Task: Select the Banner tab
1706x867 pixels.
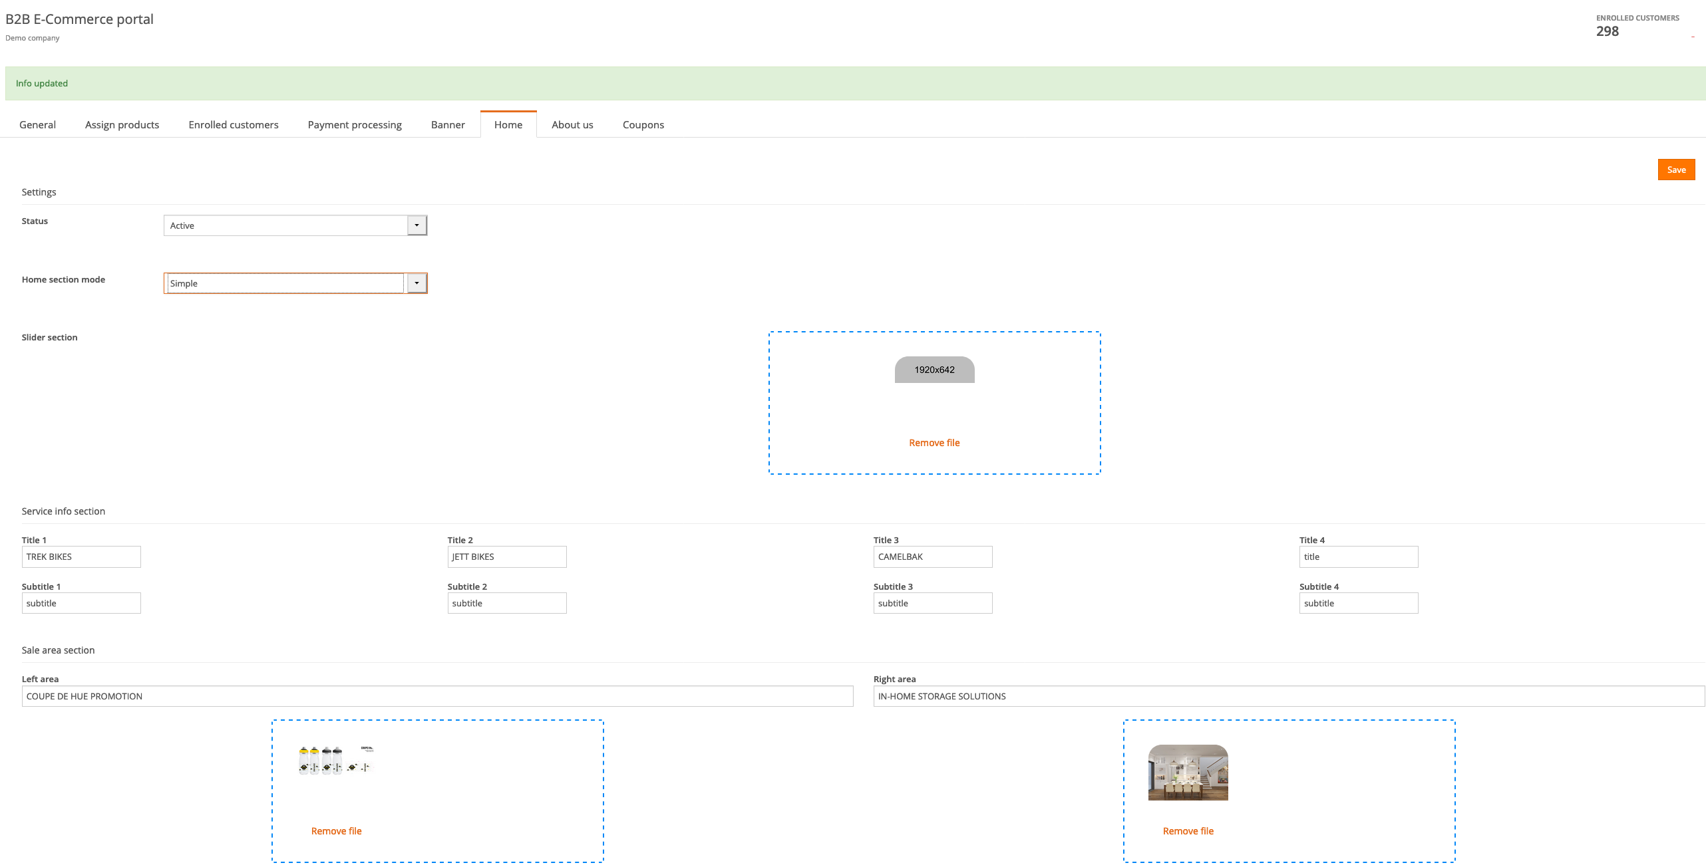Action: (448, 125)
